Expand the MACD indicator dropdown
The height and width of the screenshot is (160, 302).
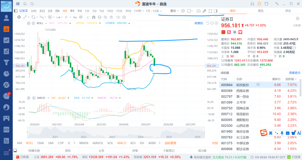48,98
